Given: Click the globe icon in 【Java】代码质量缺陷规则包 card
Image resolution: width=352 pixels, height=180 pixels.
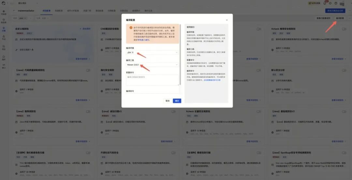Looking at the screenshot, I should 16,91.
